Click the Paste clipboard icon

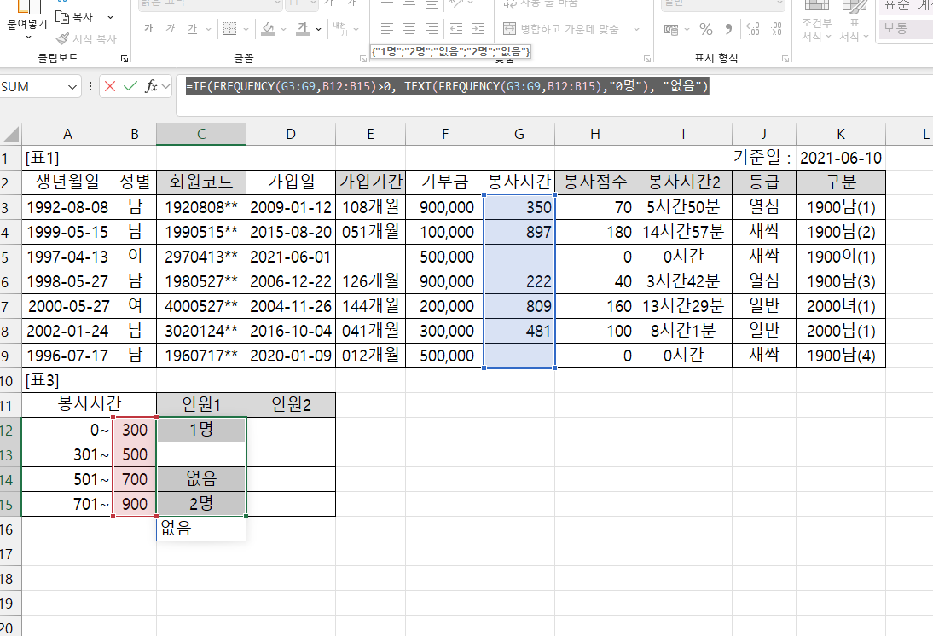pyautogui.click(x=26, y=9)
